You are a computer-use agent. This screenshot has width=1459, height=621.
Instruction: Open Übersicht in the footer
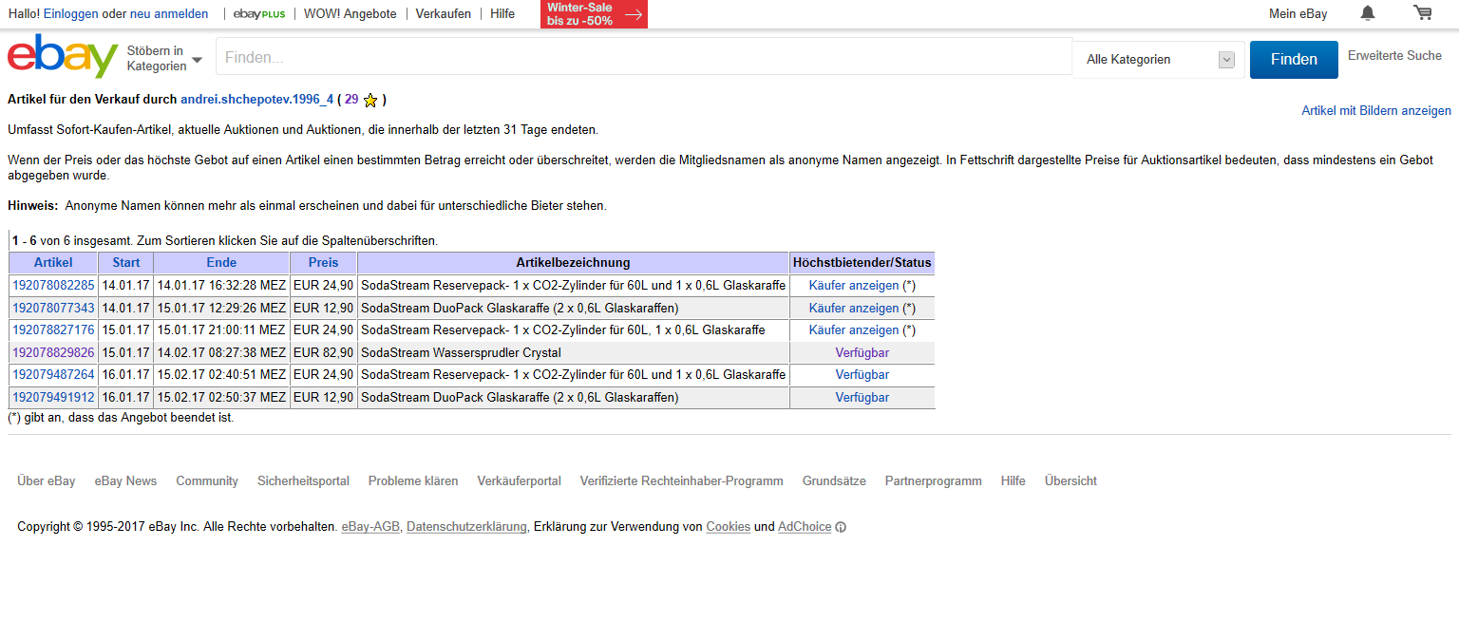pos(1071,481)
